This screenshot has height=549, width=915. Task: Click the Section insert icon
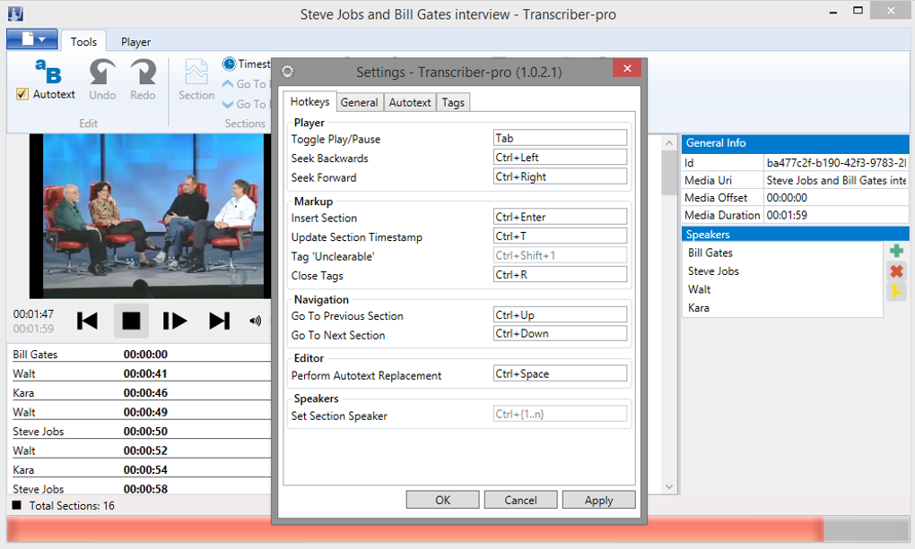click(196, 73)
